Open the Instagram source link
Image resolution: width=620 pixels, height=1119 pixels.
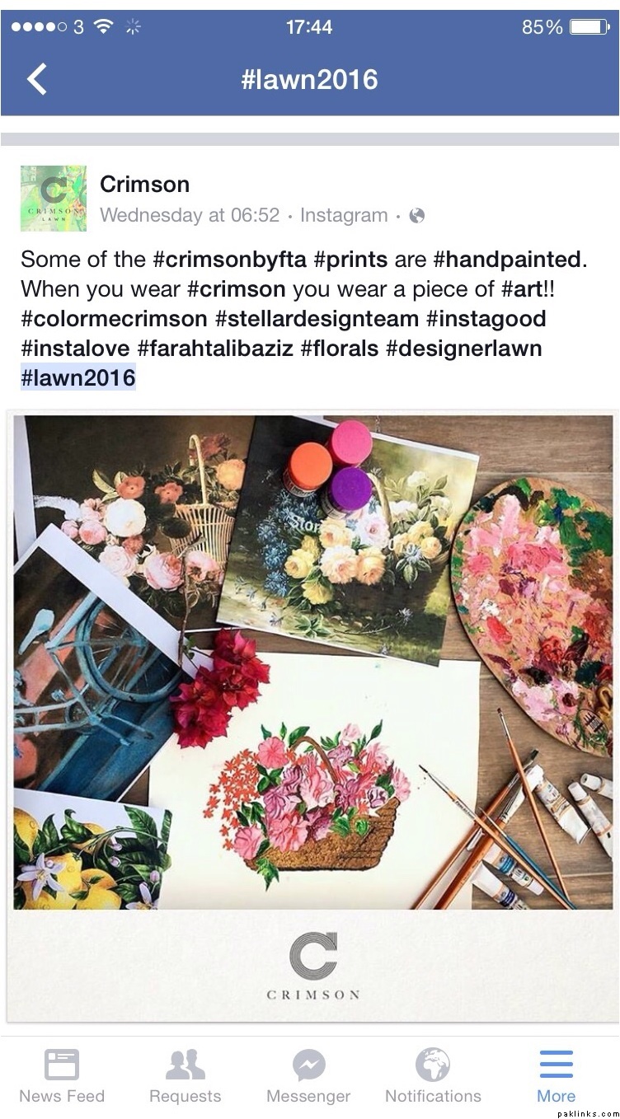[x=344, y=216]
